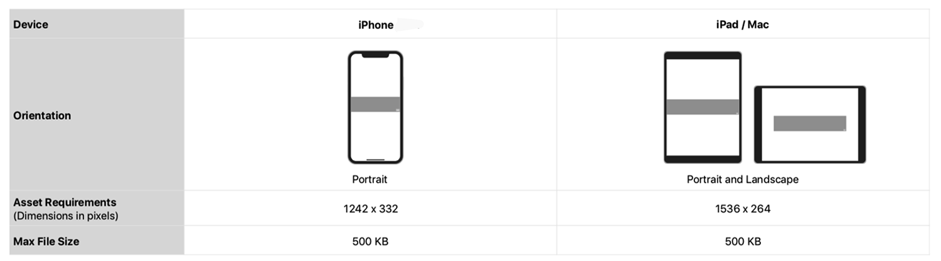This screenshot has height=261, width=941.
Task: Click the Portrait and Landscape caption
Action: coord(743,179)
